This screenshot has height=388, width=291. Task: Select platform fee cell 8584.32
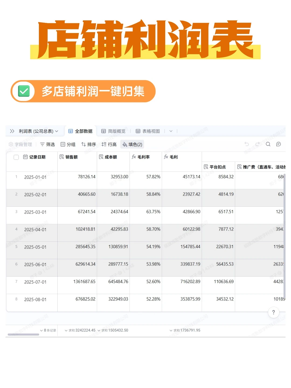[x=219, y=180]
